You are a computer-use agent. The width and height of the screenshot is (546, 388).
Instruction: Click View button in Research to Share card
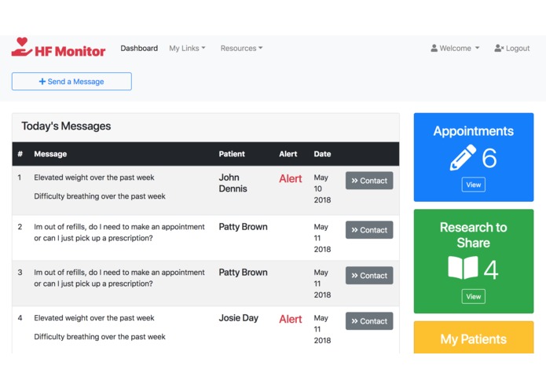(x=473, y=296)
